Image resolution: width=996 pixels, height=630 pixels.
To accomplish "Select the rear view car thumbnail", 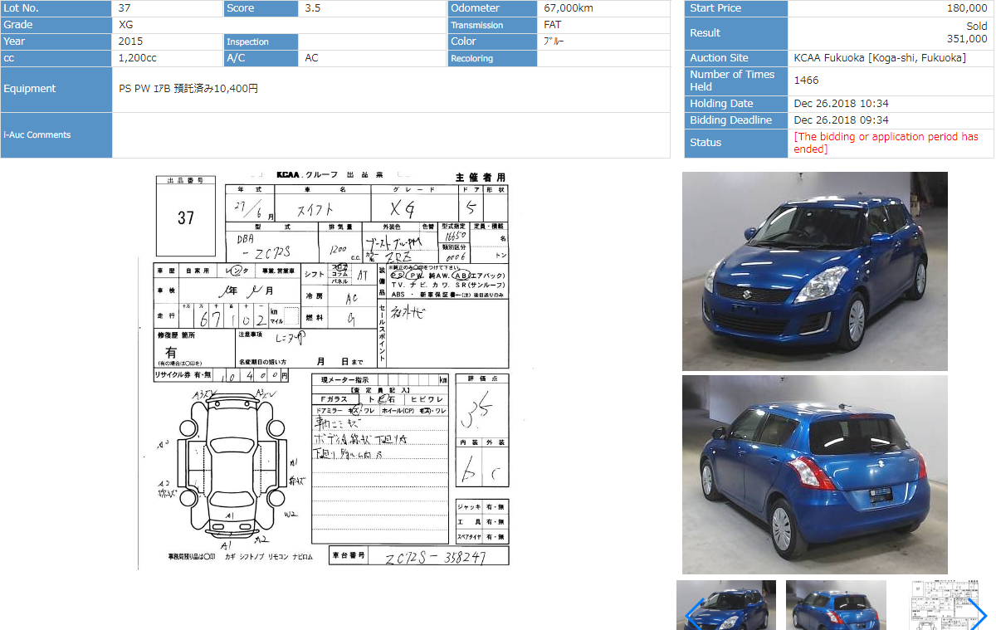I will (836, 606).
